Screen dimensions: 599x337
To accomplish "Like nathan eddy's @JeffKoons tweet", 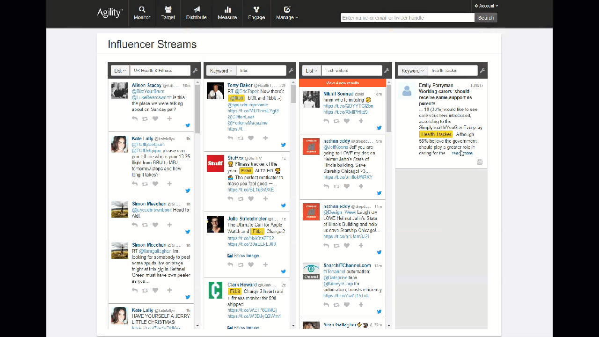I will pos(347,186).
